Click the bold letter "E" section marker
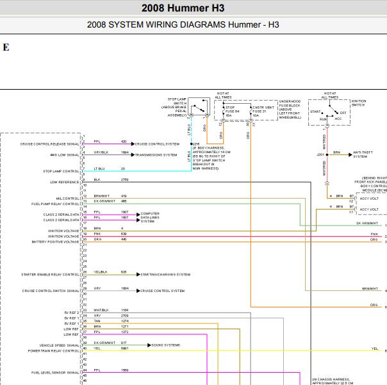The width and height of the screenshot is (387, 385). (6, 47)
